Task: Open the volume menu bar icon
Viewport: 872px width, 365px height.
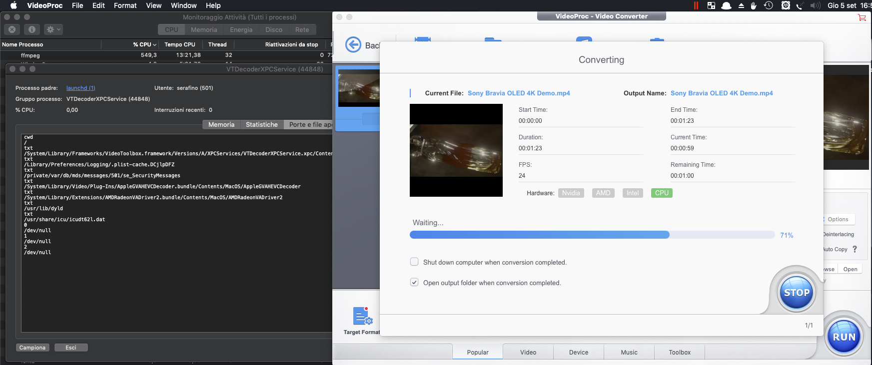Action: (x=816, y=5)
